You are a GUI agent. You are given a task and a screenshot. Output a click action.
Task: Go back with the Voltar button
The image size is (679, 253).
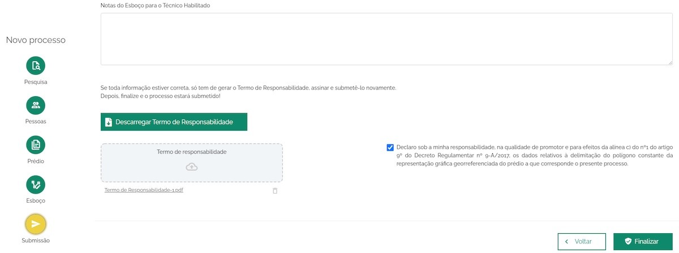[x=582, y=241]
